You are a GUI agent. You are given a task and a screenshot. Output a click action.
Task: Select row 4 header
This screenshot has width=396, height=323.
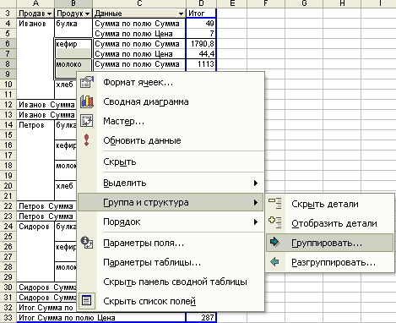(8, 24)
